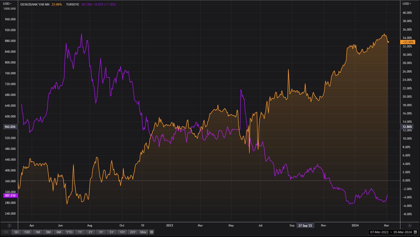This screenshot has width=420, height=237.
Task: Click the 12.86% crosshair percent label
Action: click(x=407, y=126)
